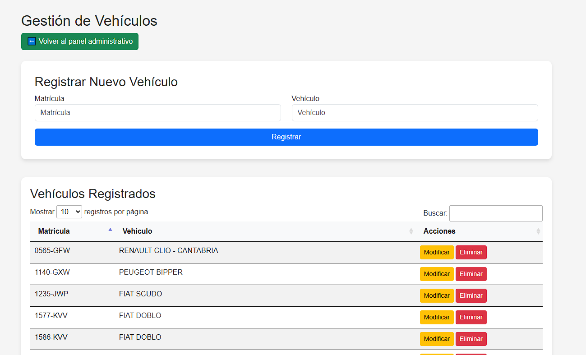Click into the Vehículo text field

tap(415, 113)
